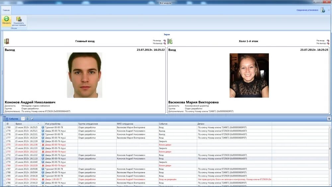Click Кононов Андрей Николаевич photo
Screen dimensions: 332x187
84,75
